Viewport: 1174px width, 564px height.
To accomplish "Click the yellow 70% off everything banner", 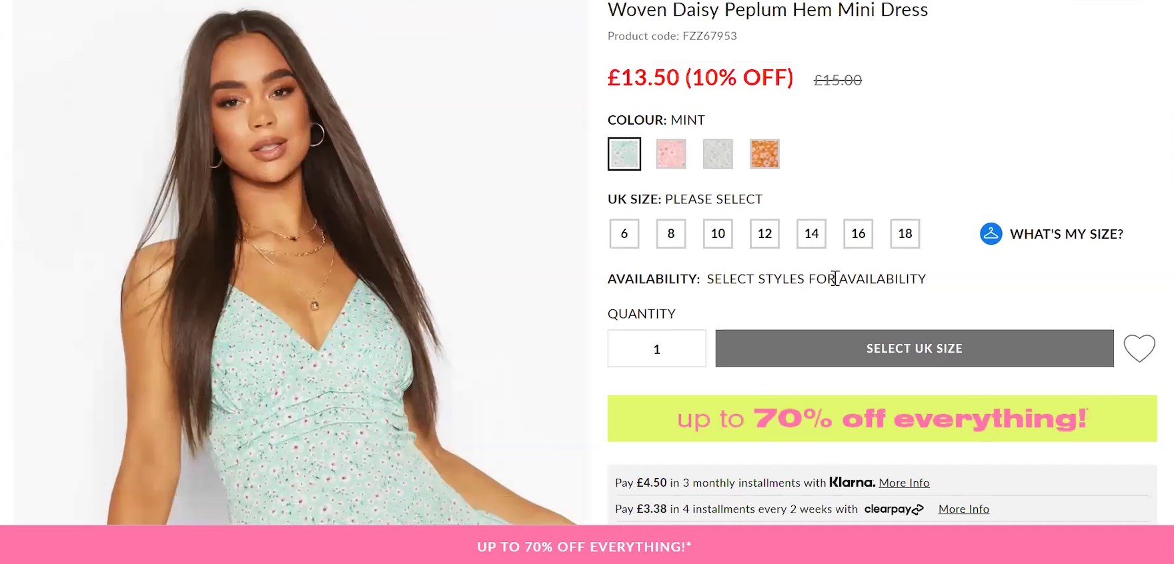I will [882, 419].
